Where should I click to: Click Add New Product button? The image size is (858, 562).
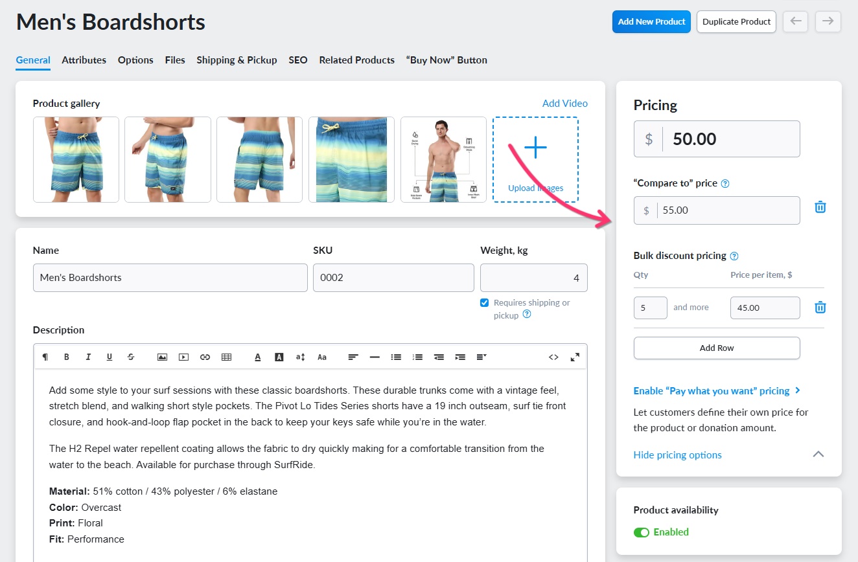651,21
